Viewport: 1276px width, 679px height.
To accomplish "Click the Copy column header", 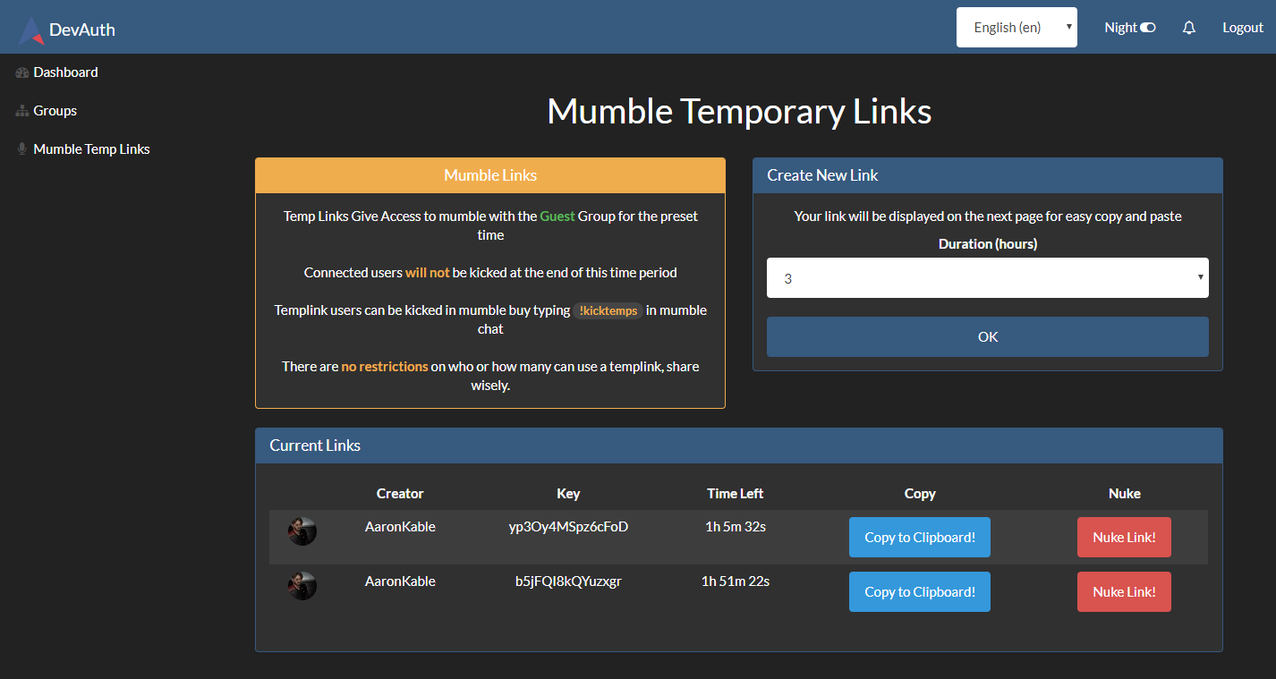I will (920, 494).
